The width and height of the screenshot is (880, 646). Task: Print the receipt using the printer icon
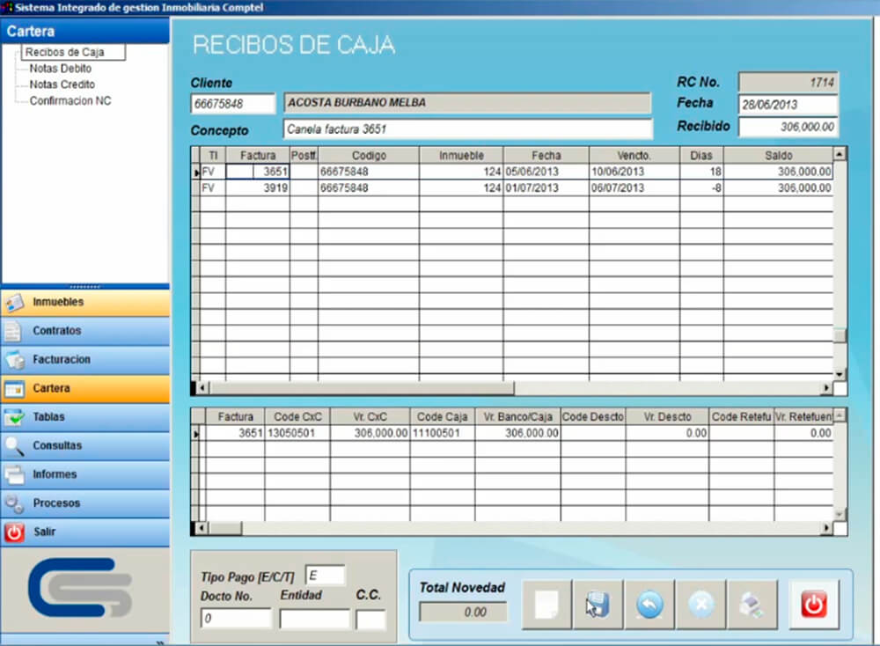(753, 605)
